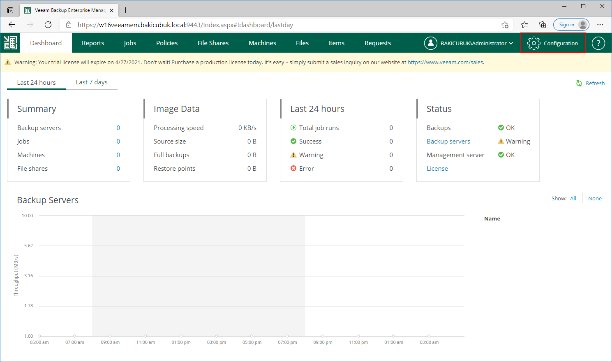Open Help with the question mark icon
Viewport: 612px width, 362px height.
pos(598,43)
